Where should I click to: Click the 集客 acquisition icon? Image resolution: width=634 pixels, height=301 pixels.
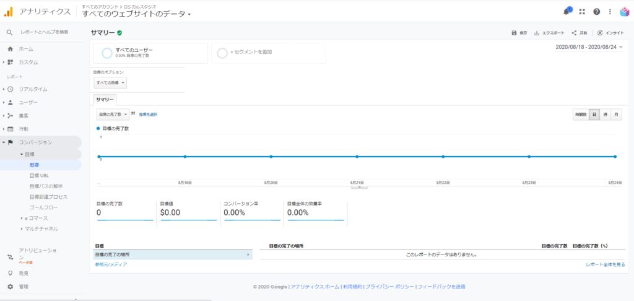pyautogui.click(x=11, y=116)
